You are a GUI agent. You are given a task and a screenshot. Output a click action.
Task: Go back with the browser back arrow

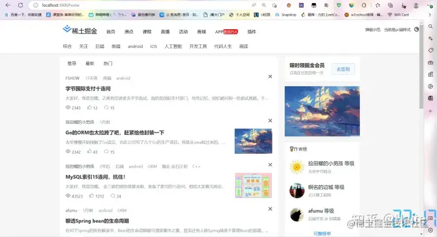(x=8, y=5)
